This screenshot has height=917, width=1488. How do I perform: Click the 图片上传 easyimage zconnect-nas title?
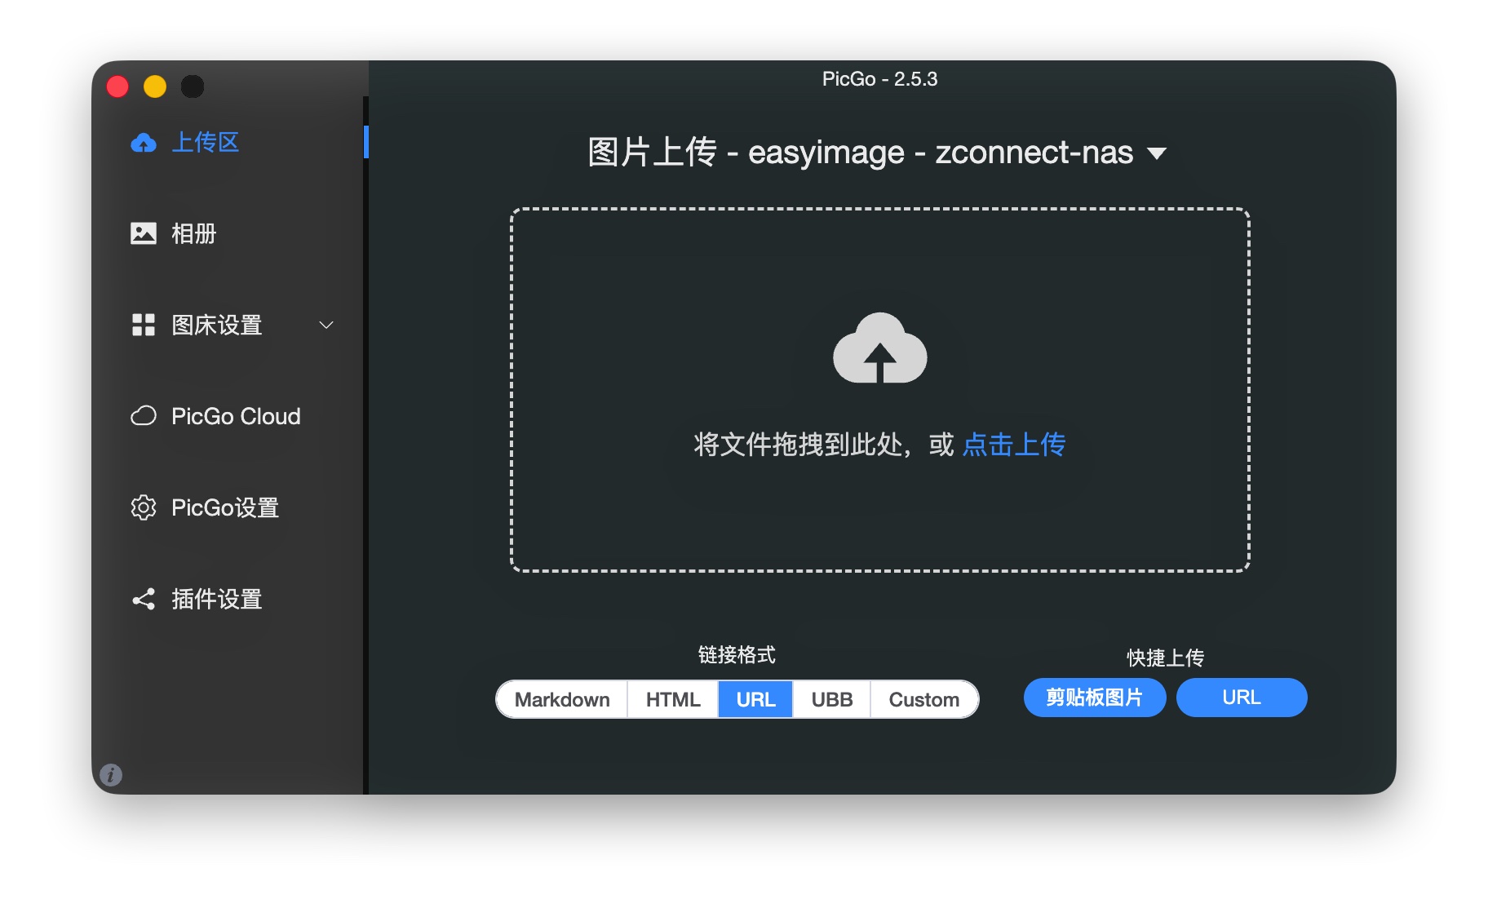click(x=861, y=153)
